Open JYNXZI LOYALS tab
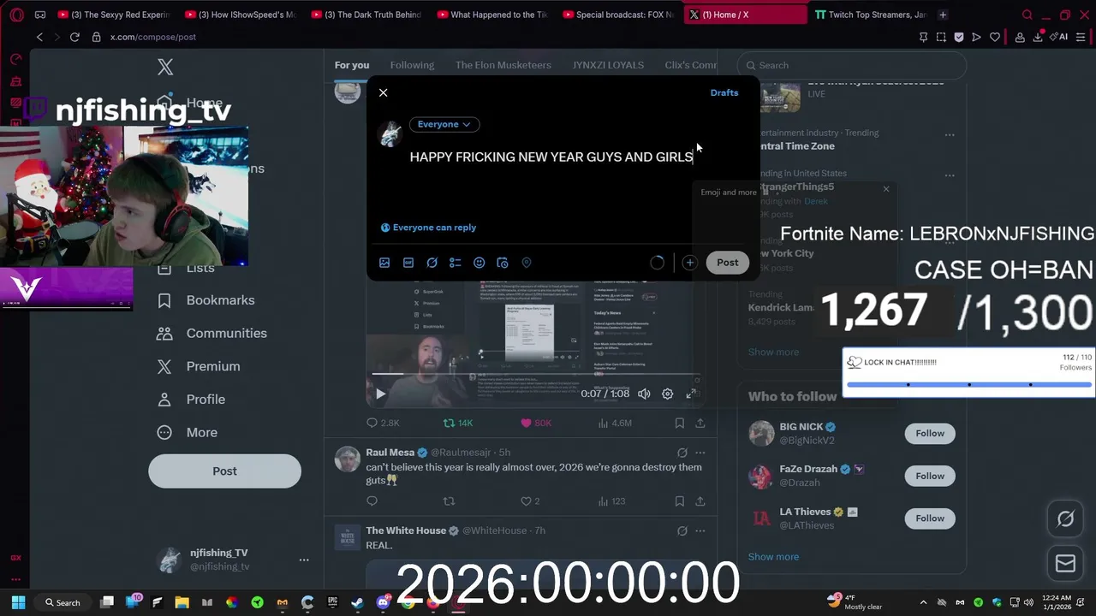 click(608, 65)
